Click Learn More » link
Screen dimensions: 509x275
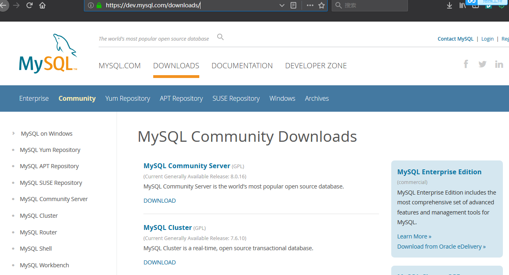414,236
